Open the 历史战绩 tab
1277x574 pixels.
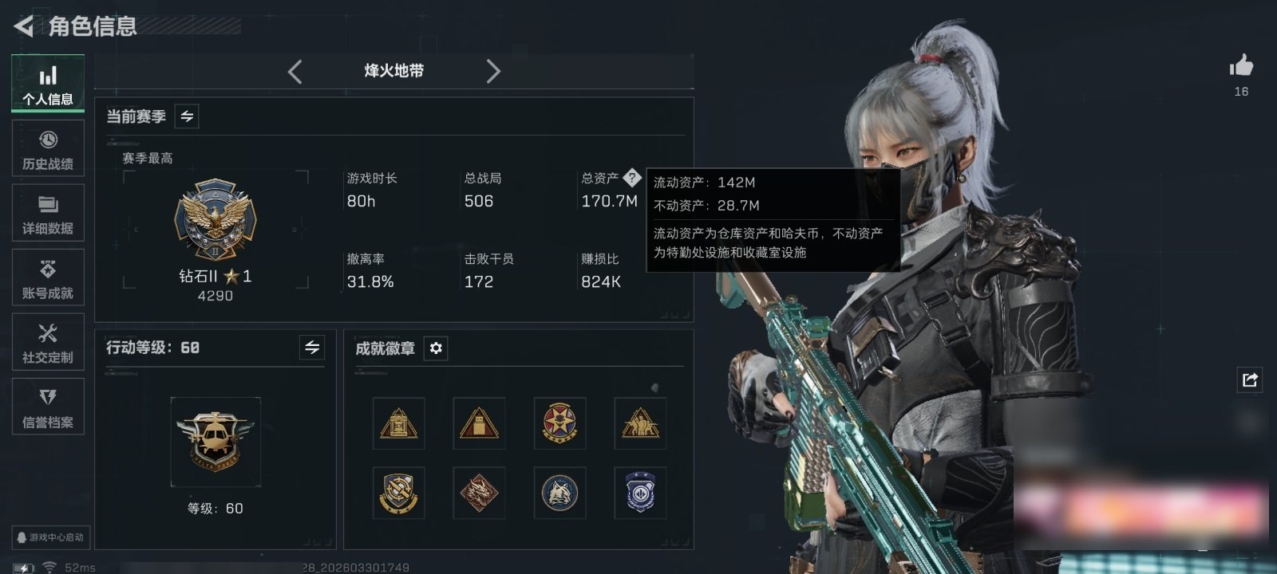48,149
